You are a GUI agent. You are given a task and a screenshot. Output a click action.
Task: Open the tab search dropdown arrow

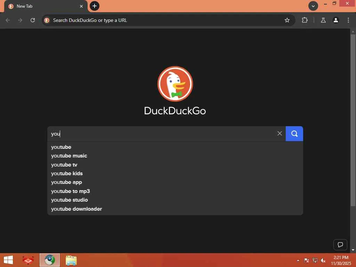[x=313, y=6]
